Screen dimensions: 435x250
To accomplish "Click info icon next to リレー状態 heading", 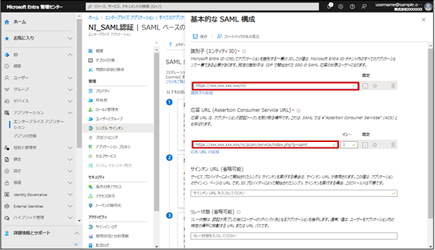I will click(239, 212).
